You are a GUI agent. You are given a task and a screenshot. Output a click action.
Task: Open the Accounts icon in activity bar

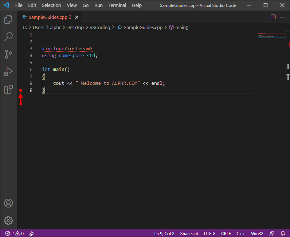[x=8, y=203]
